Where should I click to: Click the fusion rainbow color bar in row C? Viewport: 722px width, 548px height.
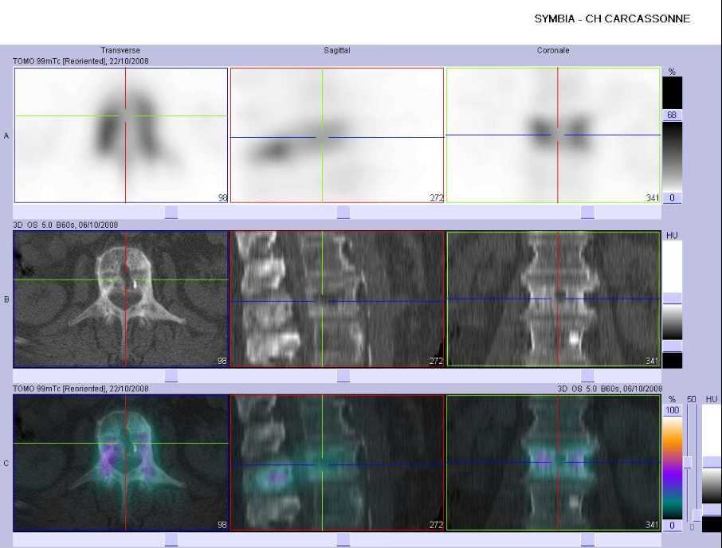(673, 468)
